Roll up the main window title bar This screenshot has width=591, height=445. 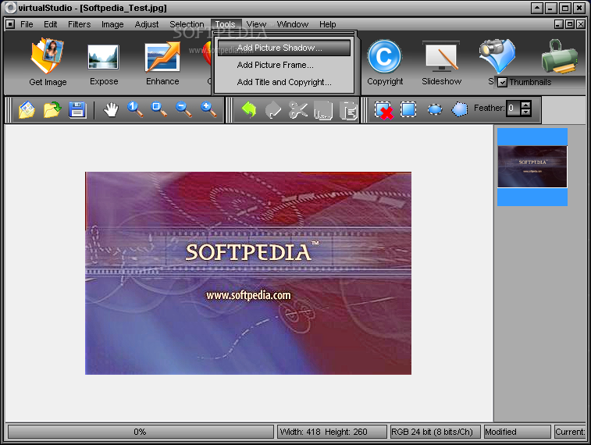point(537,8)
